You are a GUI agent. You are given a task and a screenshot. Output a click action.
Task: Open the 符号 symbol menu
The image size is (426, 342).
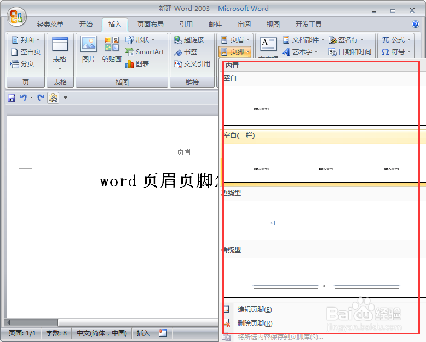tap(396, 52)
